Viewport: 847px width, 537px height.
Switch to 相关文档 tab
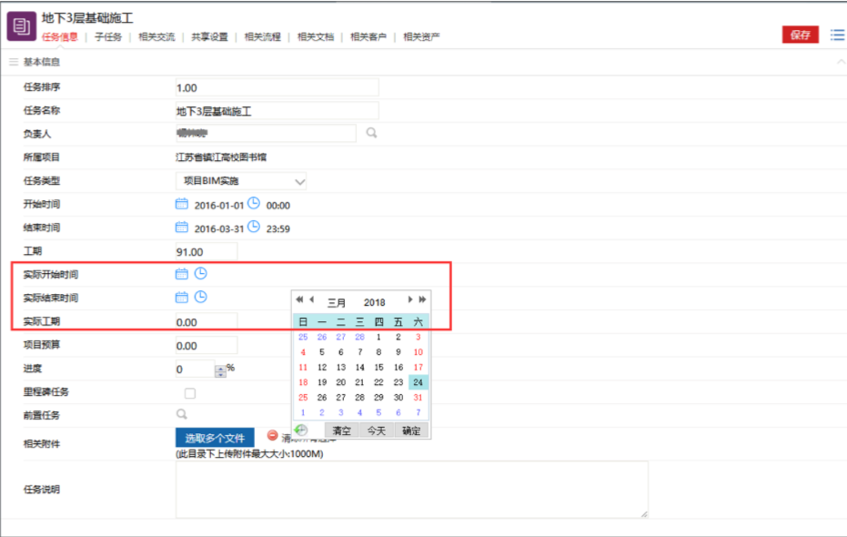click(x=316, y=36)
